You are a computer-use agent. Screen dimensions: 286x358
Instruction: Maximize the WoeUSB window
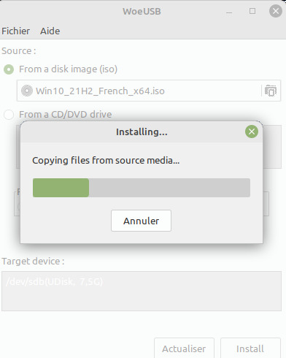click(252, 11)
